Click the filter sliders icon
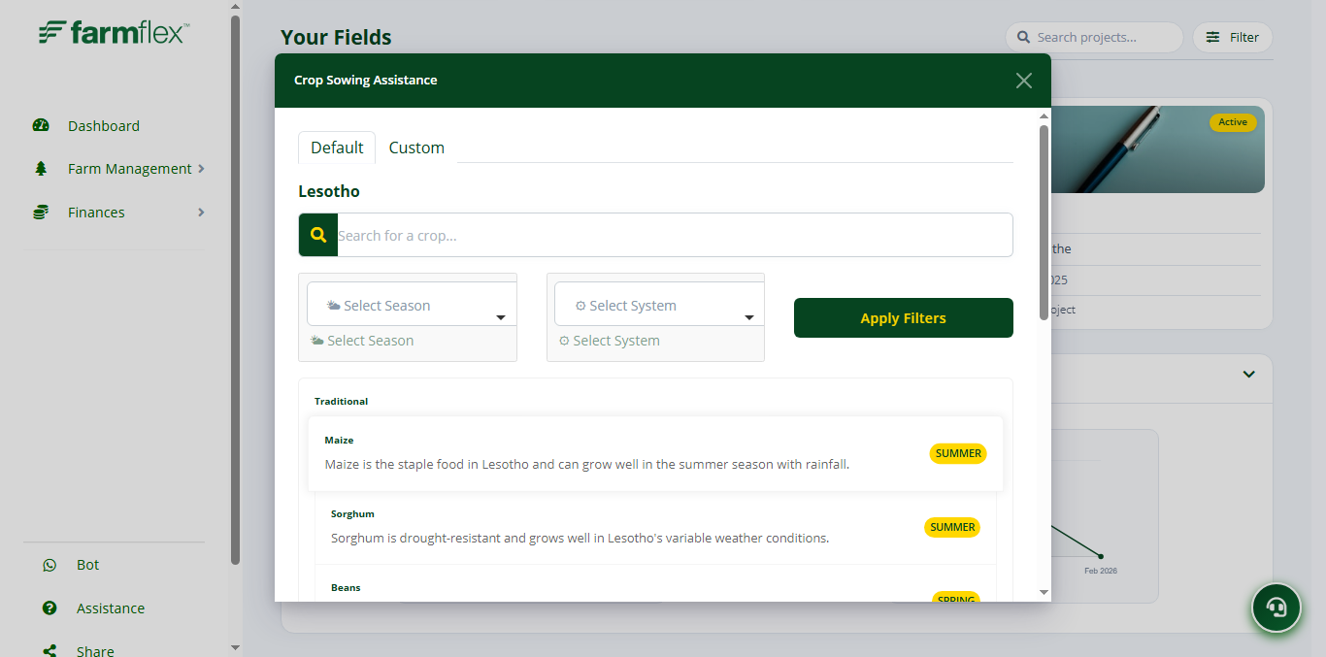Image resolution: width=1326 pixels, height=657 pixels. [1213, 37]
